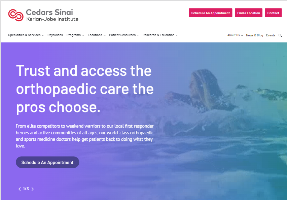Expand the About Us menu
Viewport: 287px width, 200px height.
click(235, 35)
